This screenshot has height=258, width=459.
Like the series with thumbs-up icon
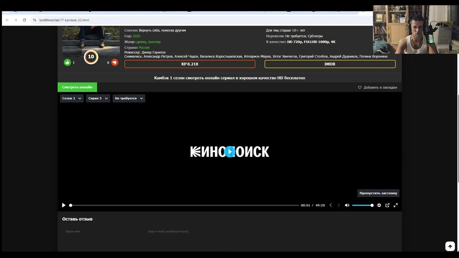67,62
